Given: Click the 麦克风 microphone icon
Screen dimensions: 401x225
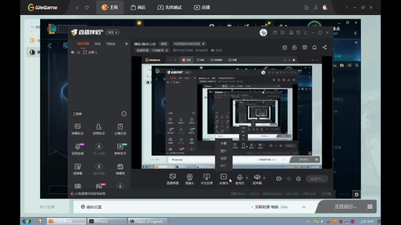Looking at the screenshot, I should (x=240, y=177).
